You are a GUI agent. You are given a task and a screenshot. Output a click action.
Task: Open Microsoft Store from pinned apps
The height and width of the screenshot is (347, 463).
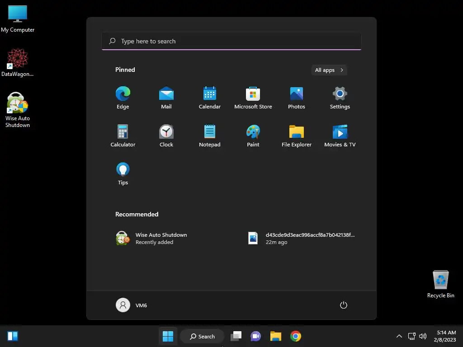[253, 98]
